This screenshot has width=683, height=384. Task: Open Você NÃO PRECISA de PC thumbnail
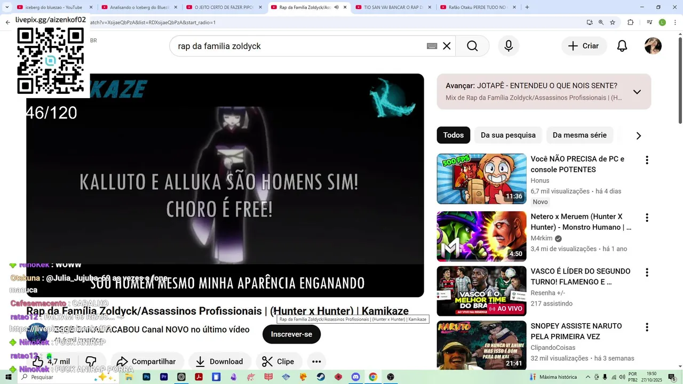pyautogui.click(x=481, y=179)
